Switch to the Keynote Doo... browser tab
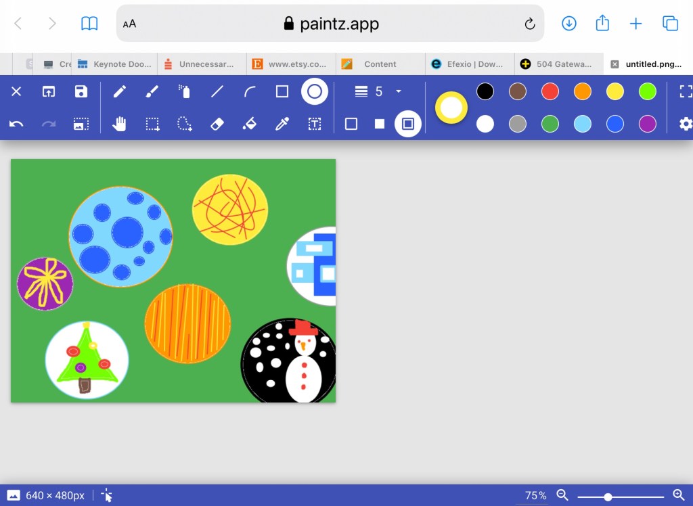This screenshot has height=506, width=693. click(x=114, y=64)
